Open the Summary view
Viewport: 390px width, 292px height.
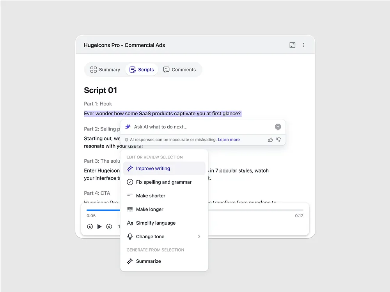[105, 69]
